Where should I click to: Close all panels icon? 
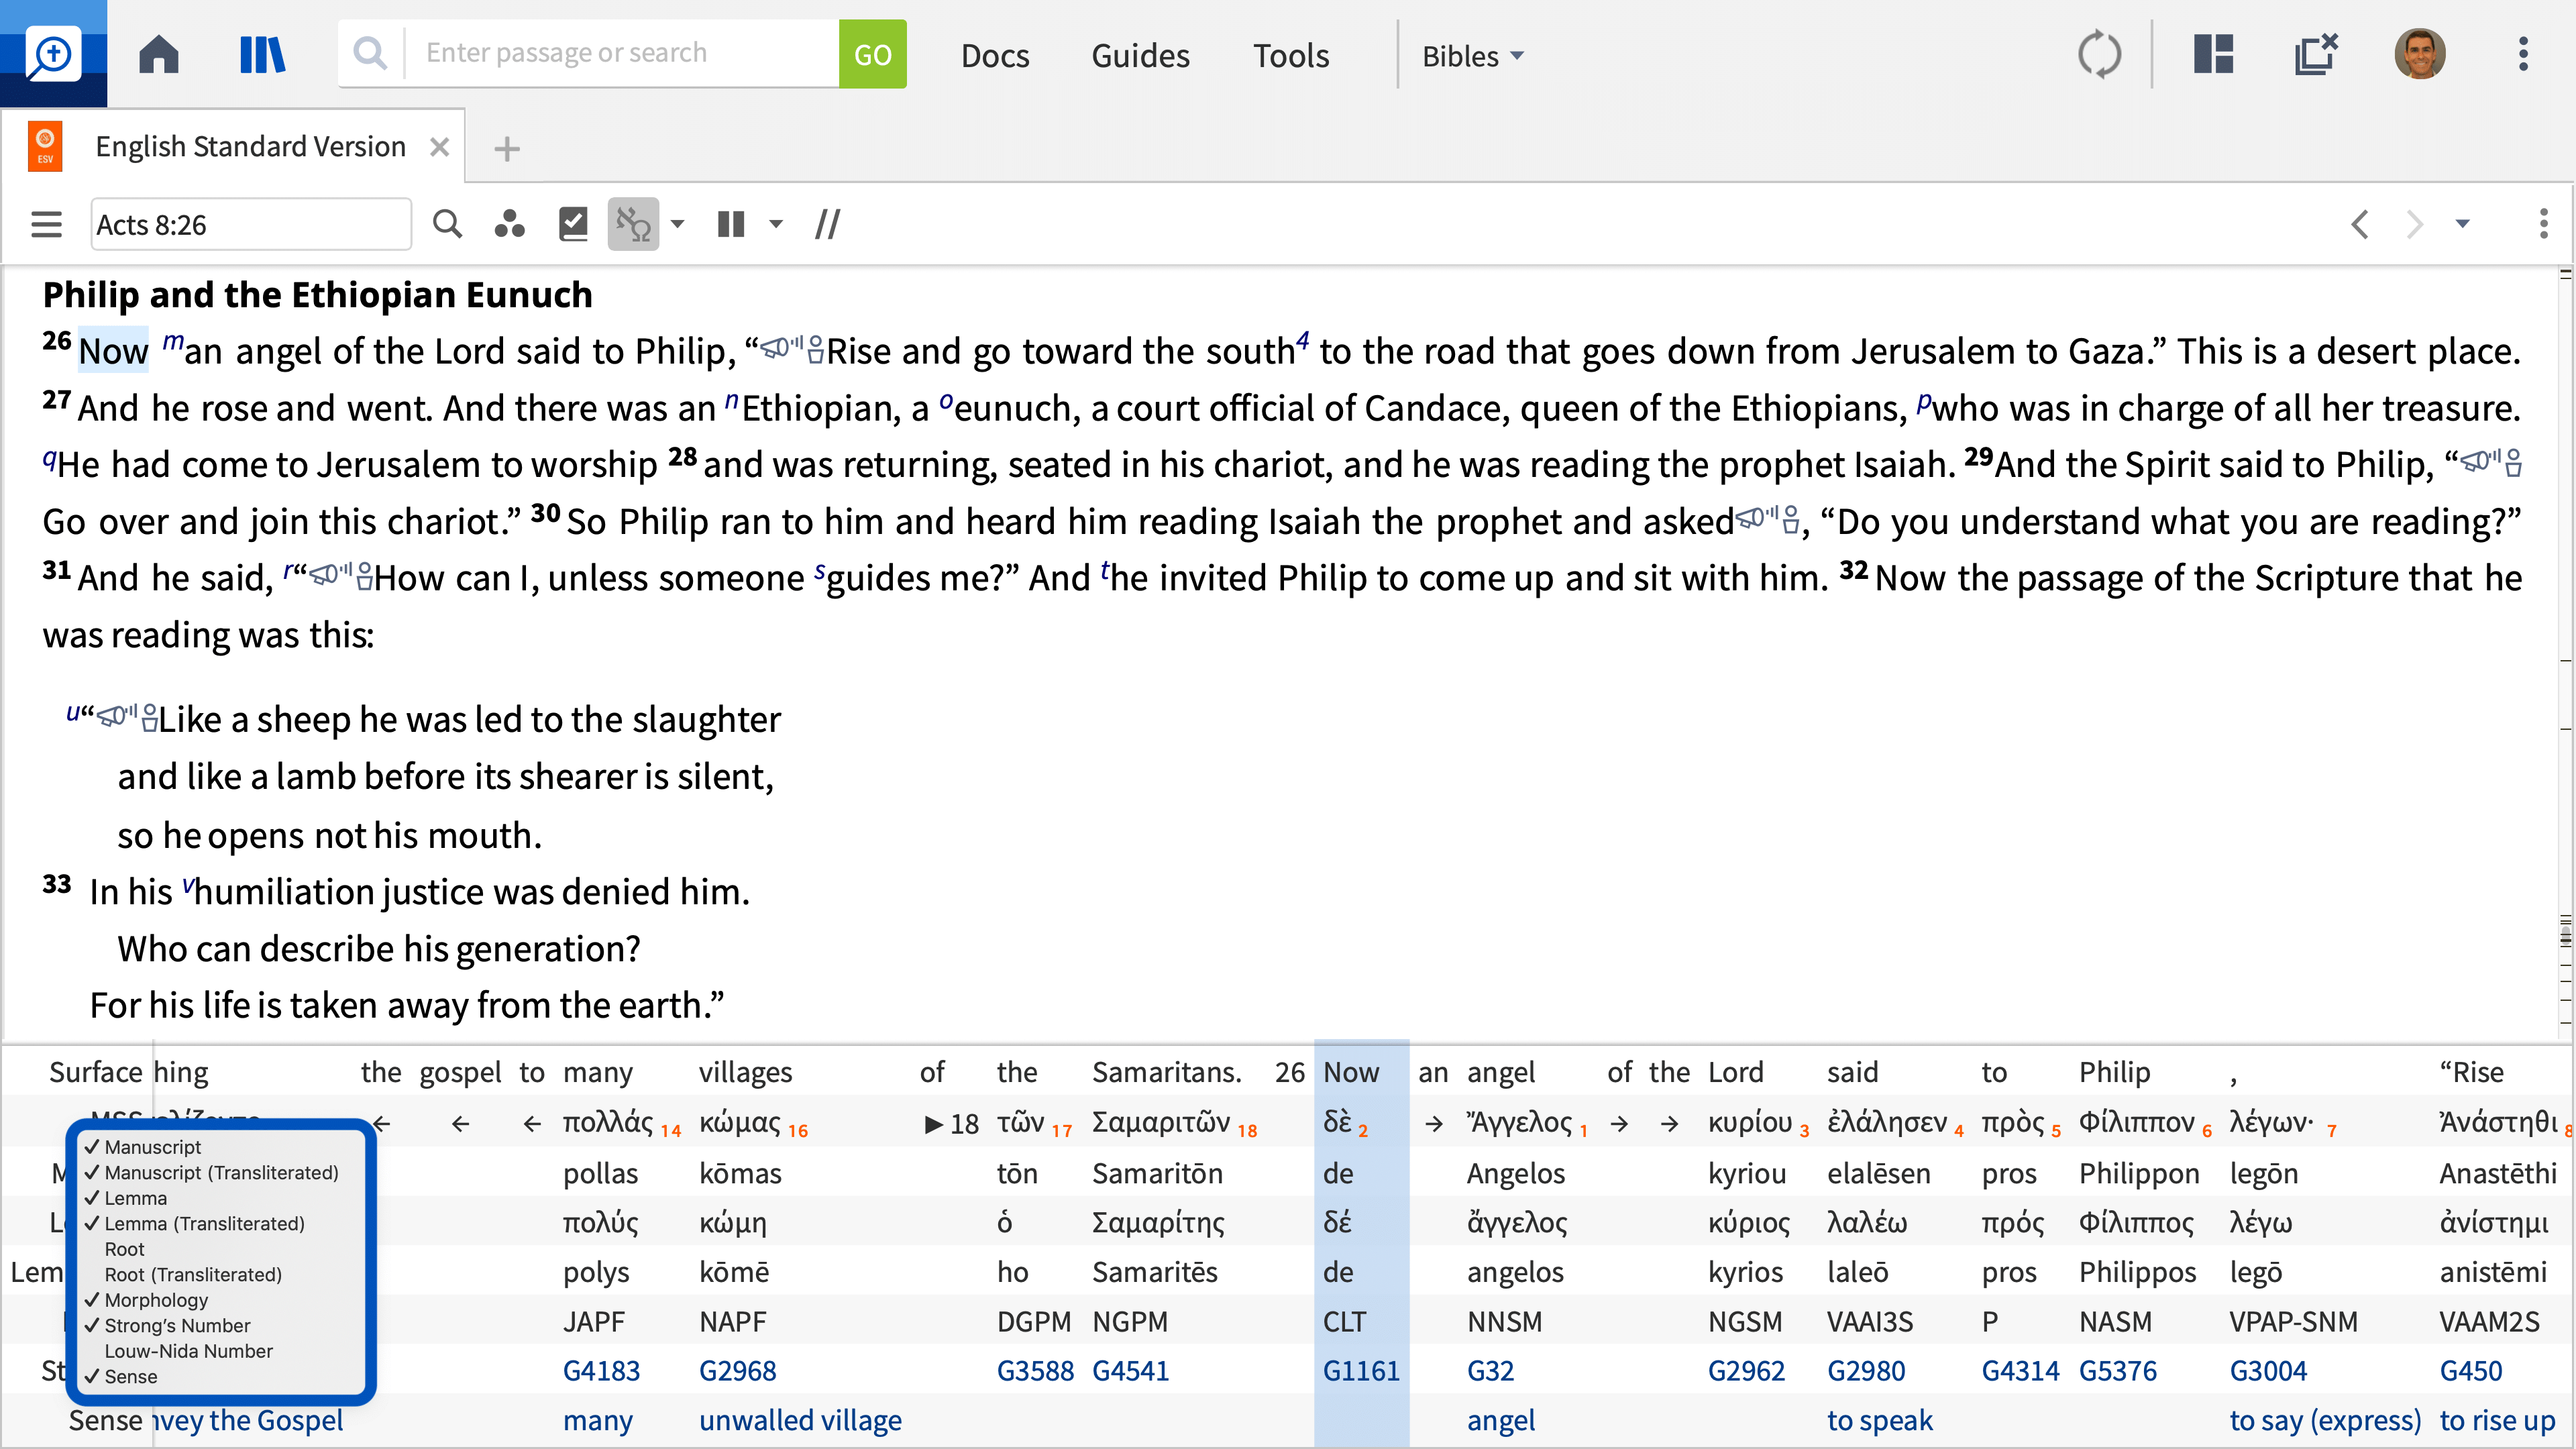click(2315, 55)
